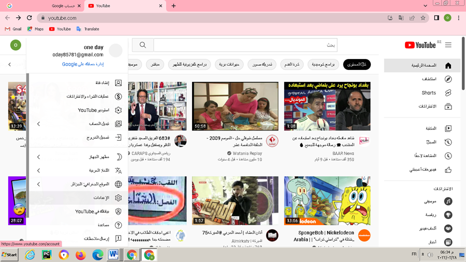The width and height of the screenshot is (466, 262).
Task: Open Firefox from the taskbar
Action: (x=81, y=255)
